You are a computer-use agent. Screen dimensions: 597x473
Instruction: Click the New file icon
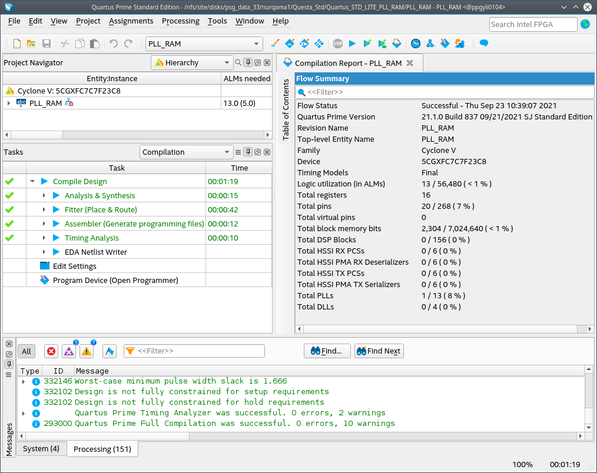pyautogui.click(x=17, y=44)
